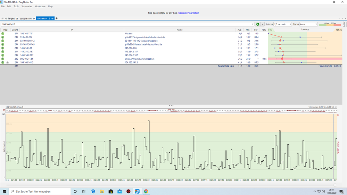This screenshot has width=347, height=195.
Task: Click hop 2 green status circle
Action: [3, 37]
